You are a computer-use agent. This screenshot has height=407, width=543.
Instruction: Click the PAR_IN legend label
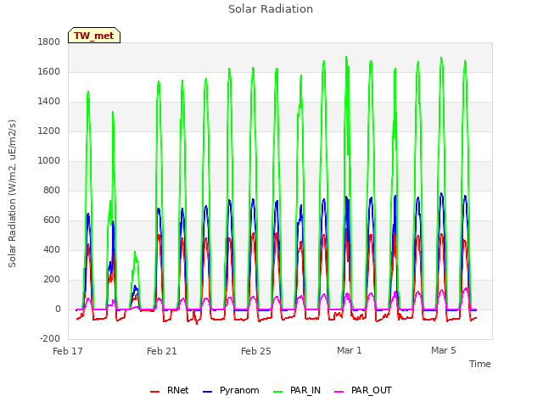(305, 390)
